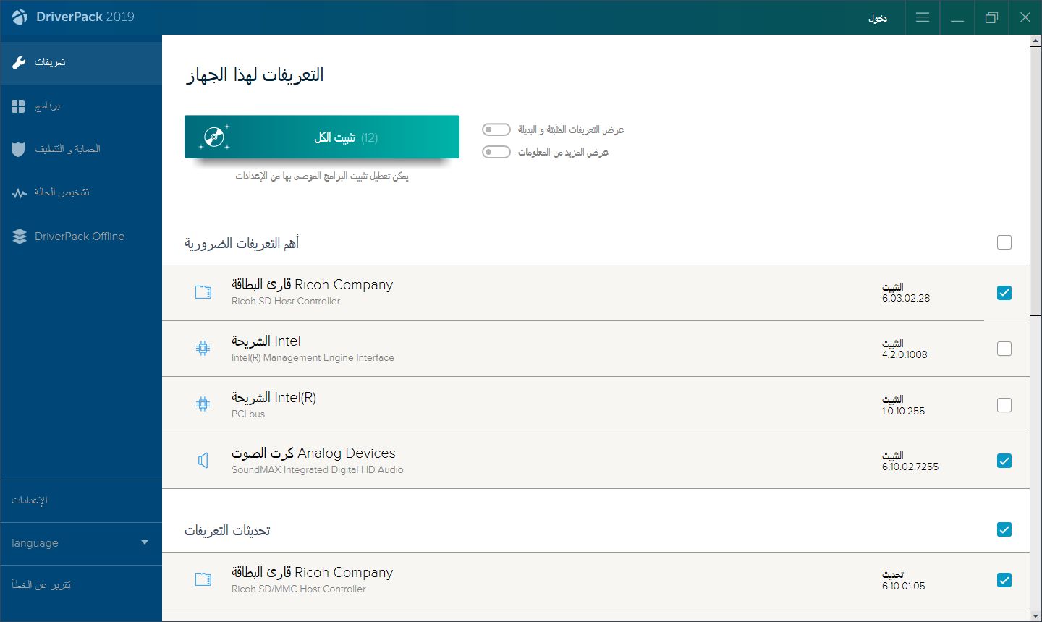Click version 4.2.0.1008 text
This screenshot has height=622, width=1042.
[x=905, y=354]
